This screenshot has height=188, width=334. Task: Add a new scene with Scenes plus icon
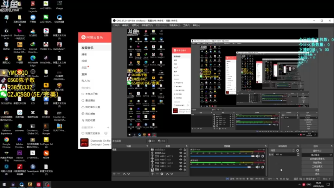coord(114,174)
